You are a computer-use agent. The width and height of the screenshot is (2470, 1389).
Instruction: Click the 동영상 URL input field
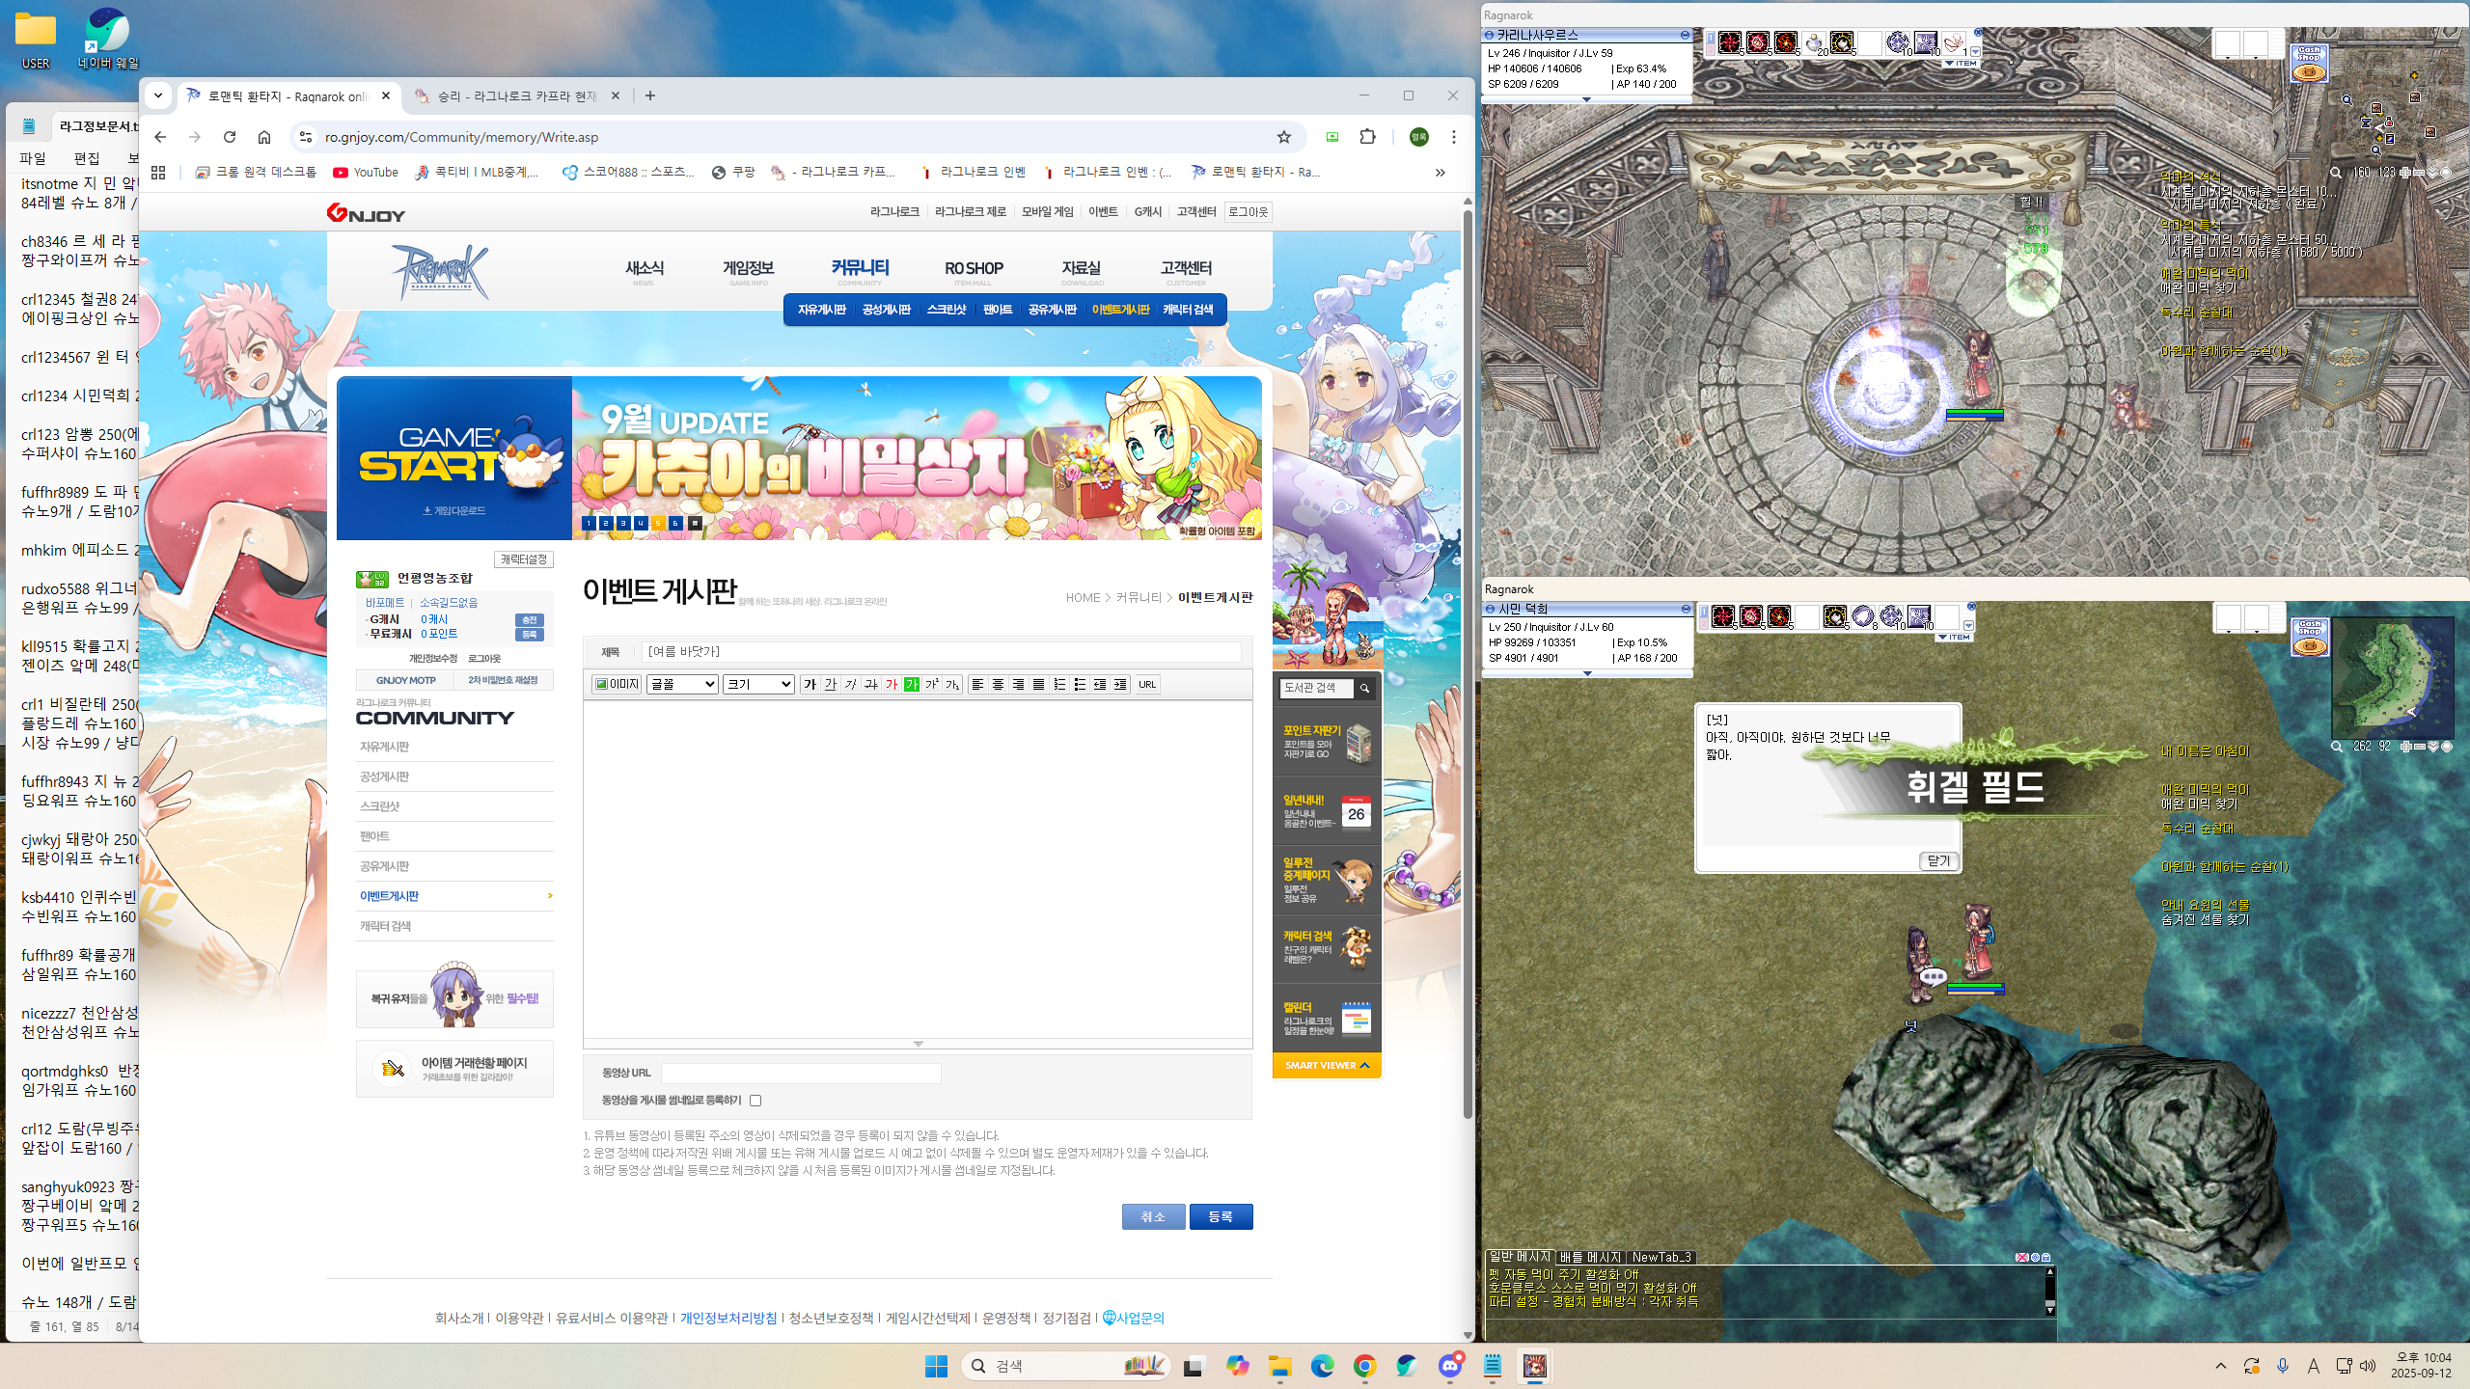click(801, 1073)
